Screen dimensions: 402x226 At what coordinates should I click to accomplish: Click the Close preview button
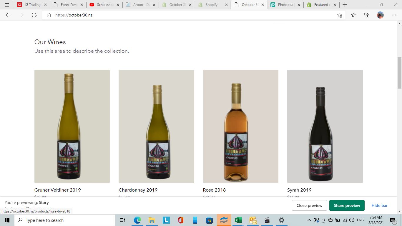coord(309,205)
